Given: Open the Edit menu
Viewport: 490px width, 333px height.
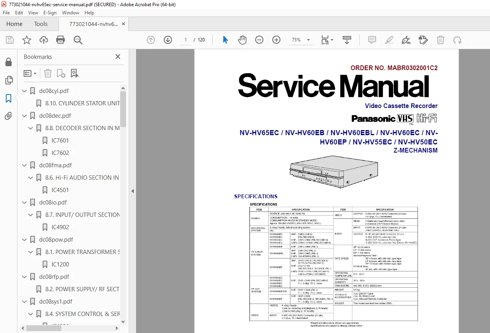Looking at the screenshot, I should [19, 13].
